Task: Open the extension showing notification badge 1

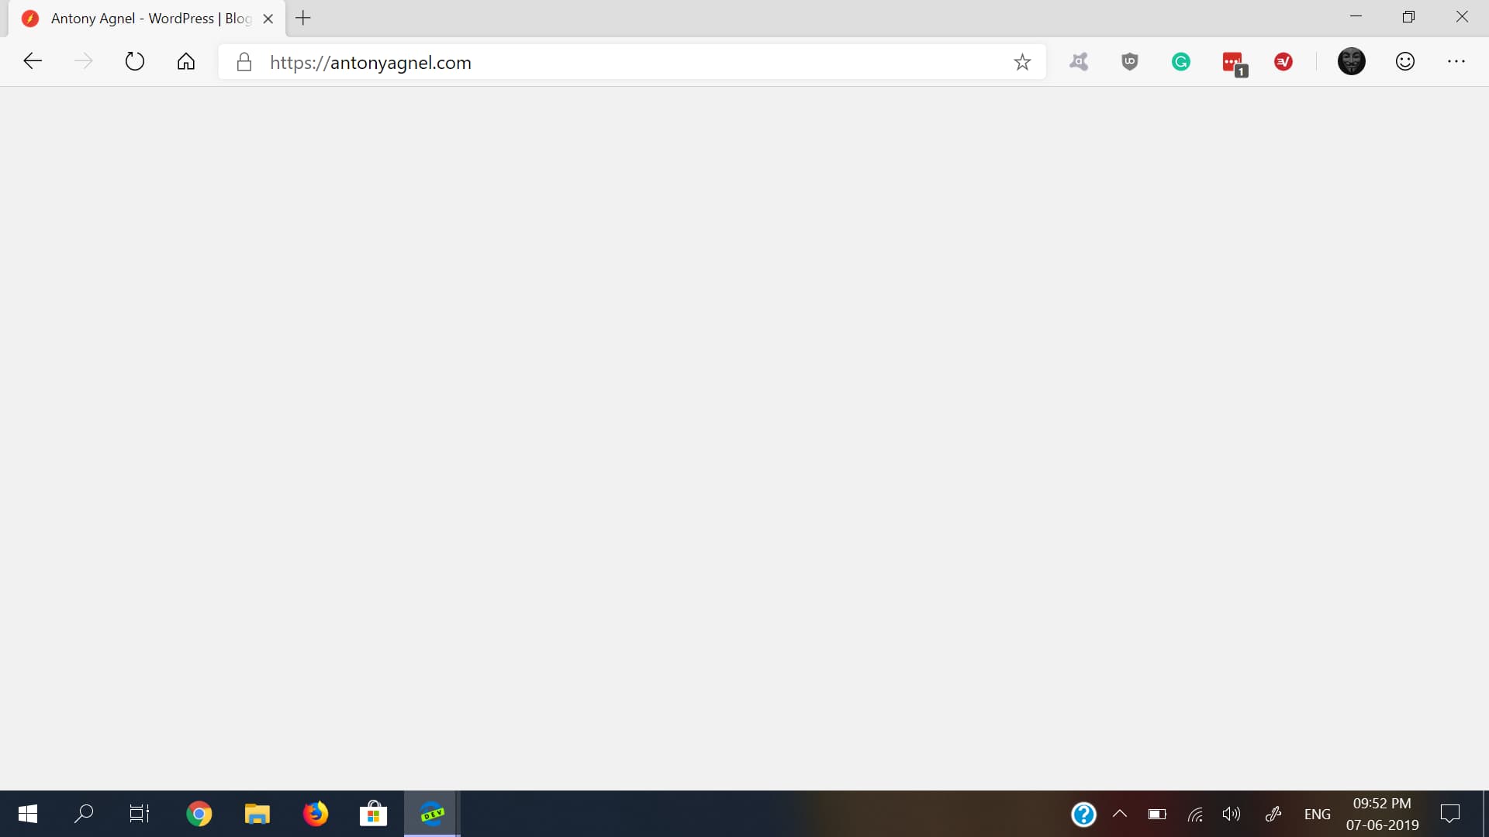Action: point(1232,62)
